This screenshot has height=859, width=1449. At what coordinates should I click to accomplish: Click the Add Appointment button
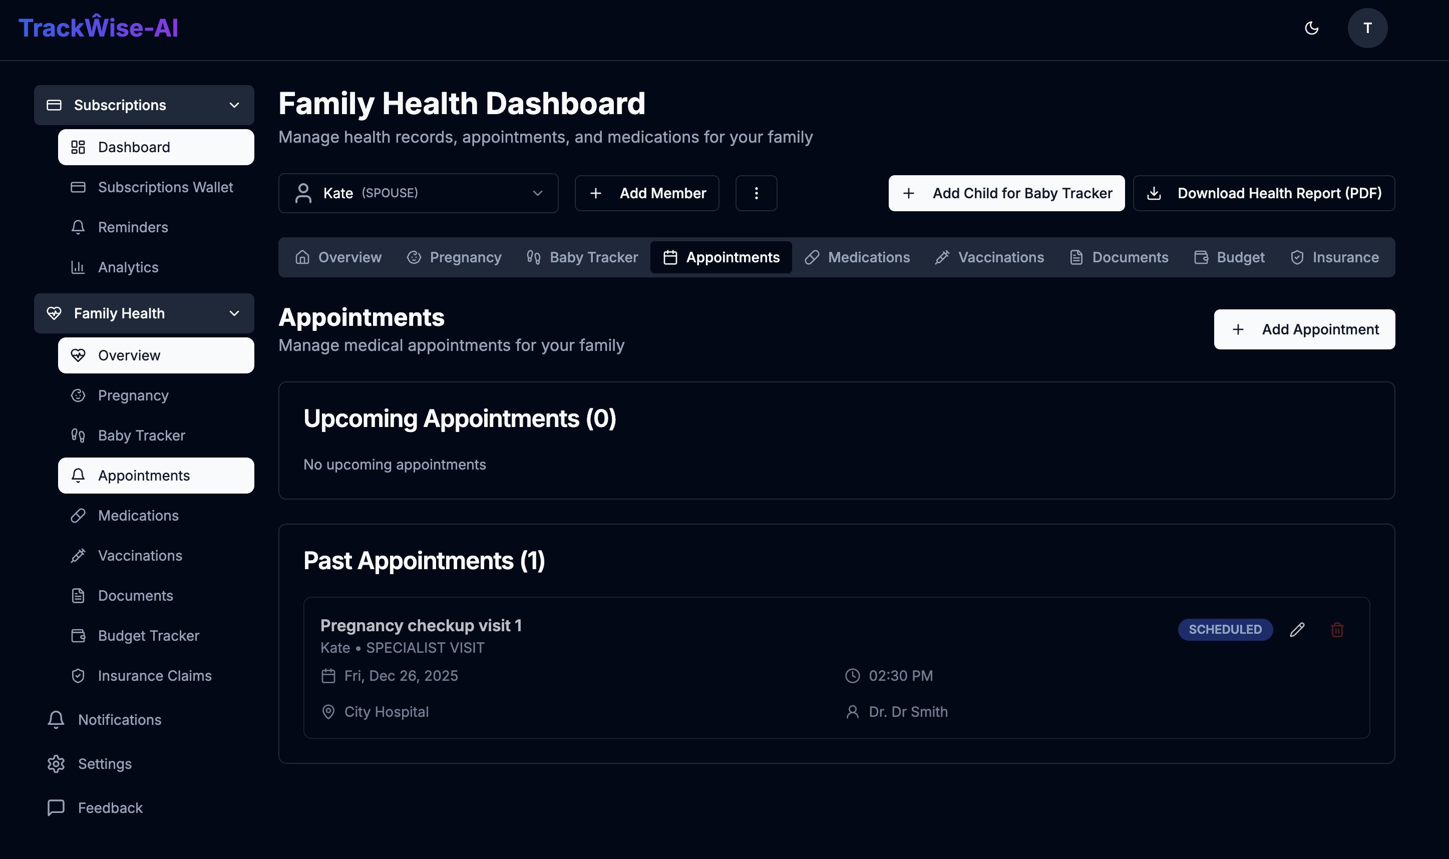tap(1304, 329)
